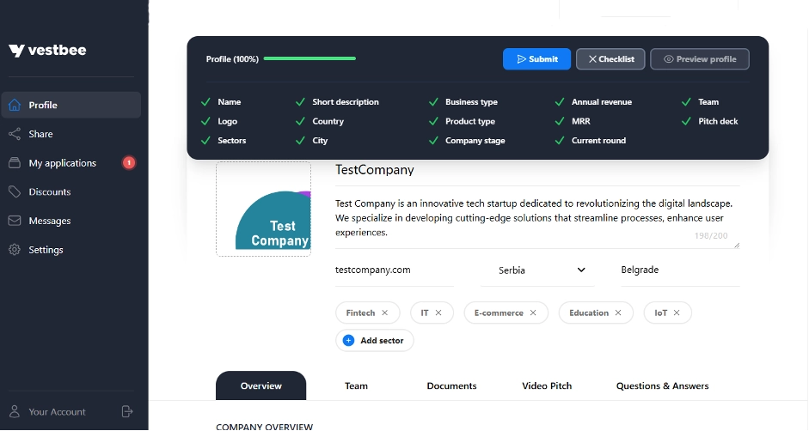Image resolution: width=809 pixels, height=431 pixels.
Task: Click the green check next to Annual revenue
Action: pos(560,102)
